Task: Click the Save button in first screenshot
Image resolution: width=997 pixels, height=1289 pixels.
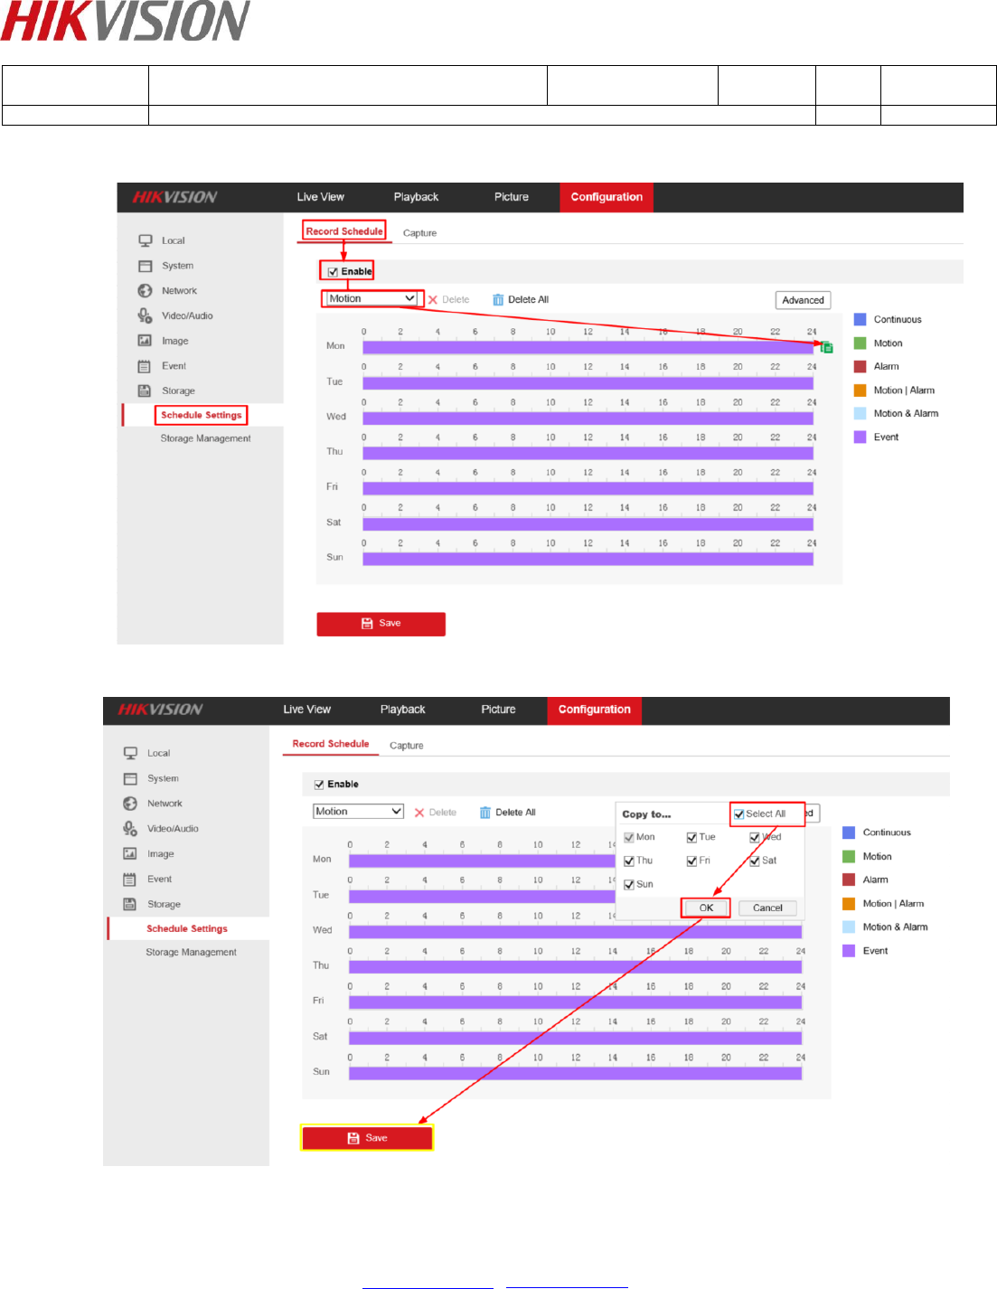Action: (x=381, y=624)
